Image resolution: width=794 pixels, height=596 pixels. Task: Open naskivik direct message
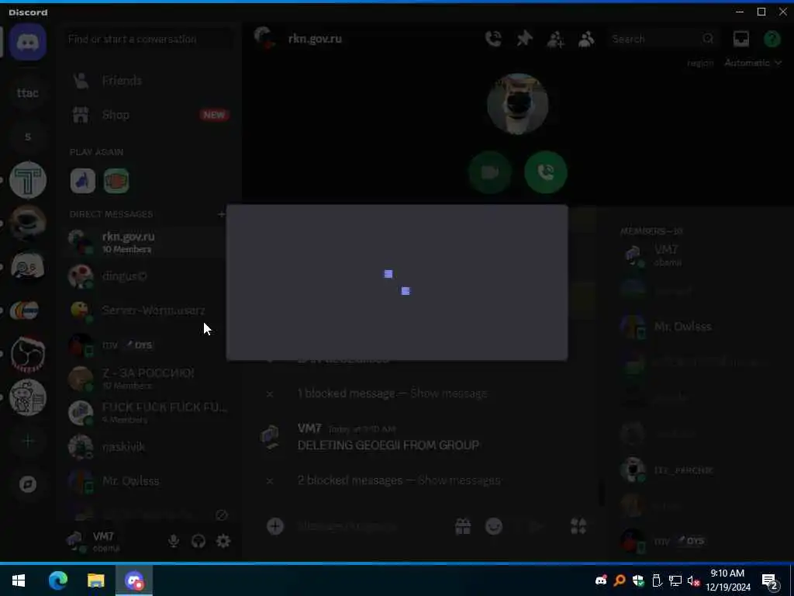click(150, 447)
